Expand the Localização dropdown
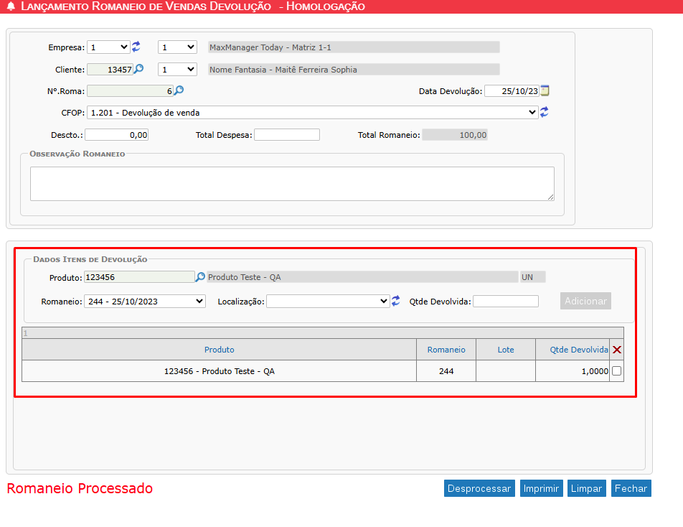The height and width of the screenshot is (527, 683). (328, 302)
